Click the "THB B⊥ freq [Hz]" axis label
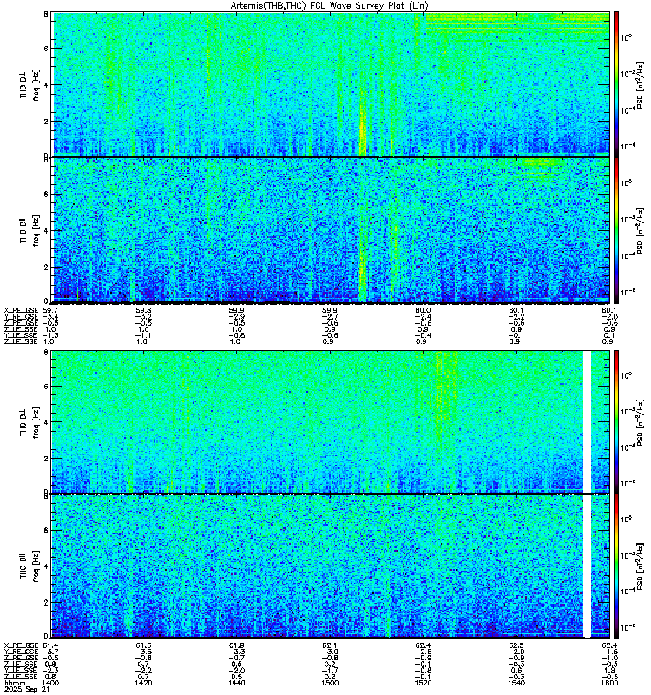Screen dimensions: 651x695 tap(30, 84)
